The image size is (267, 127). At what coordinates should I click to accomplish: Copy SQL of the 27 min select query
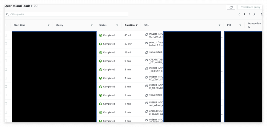[147, 43]
